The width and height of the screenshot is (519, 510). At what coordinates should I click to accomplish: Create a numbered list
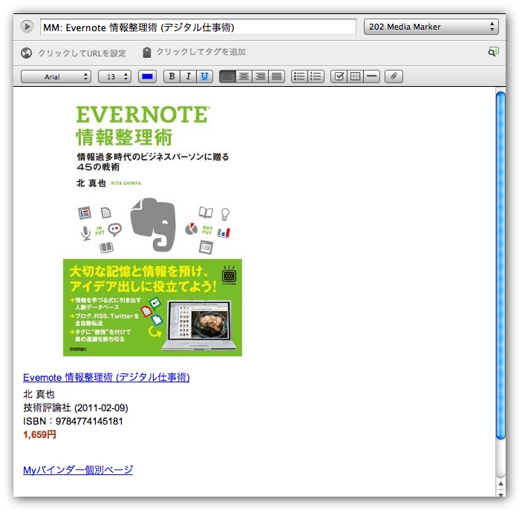[x=316, y=76]
